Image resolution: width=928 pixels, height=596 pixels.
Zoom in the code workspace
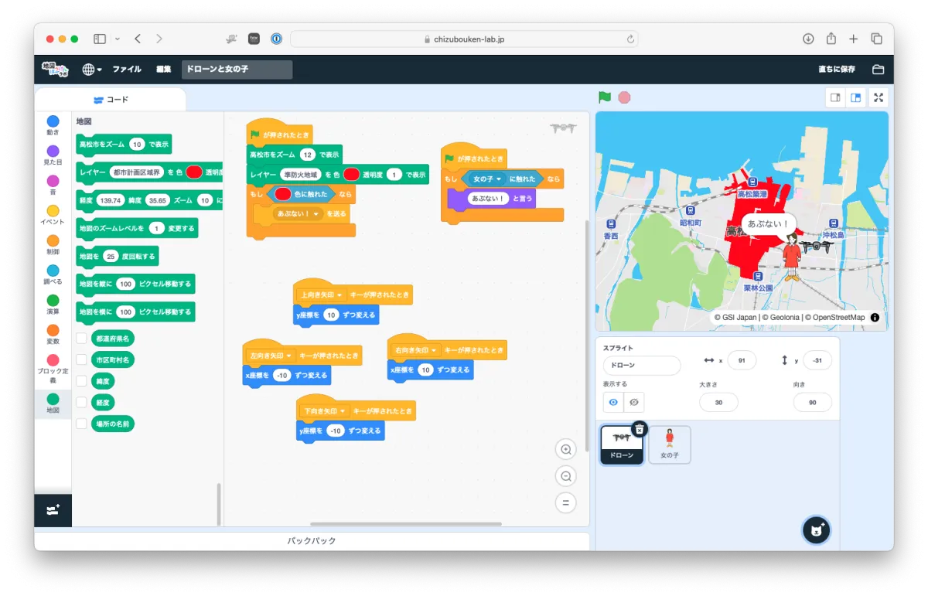(x=566, y=450)
